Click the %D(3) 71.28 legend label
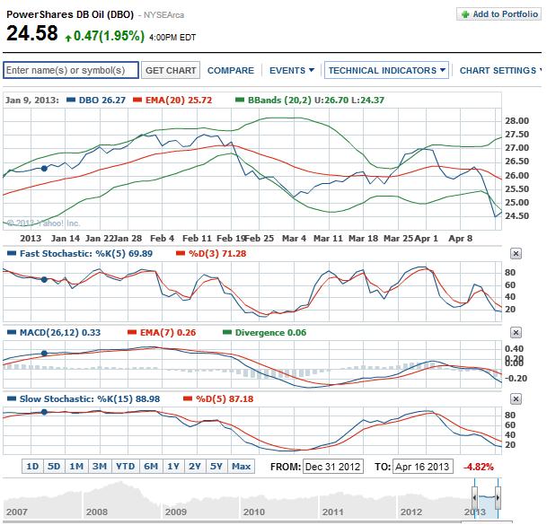Viewport: 547px width, 525px height. 217,253
